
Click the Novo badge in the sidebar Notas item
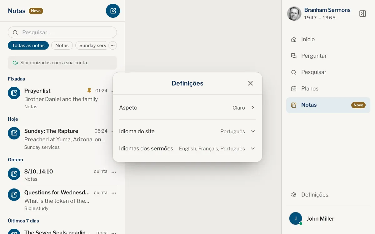tap(358, 105)
